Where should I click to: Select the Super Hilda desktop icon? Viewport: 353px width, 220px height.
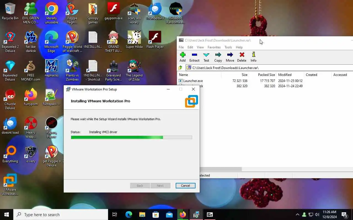134,40
